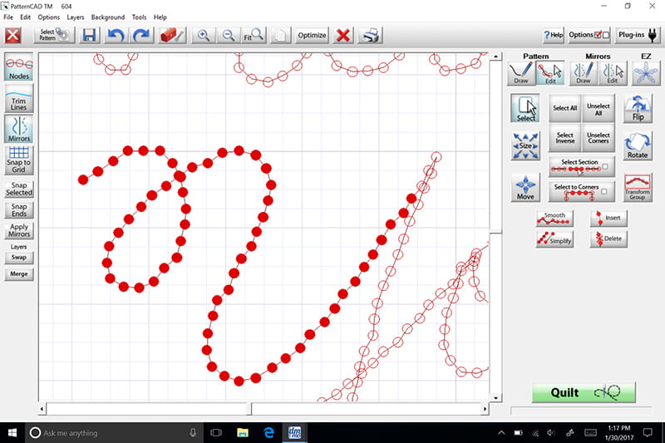
Task: Enable the Select to Corners checkbox
Action: point(605,191)
